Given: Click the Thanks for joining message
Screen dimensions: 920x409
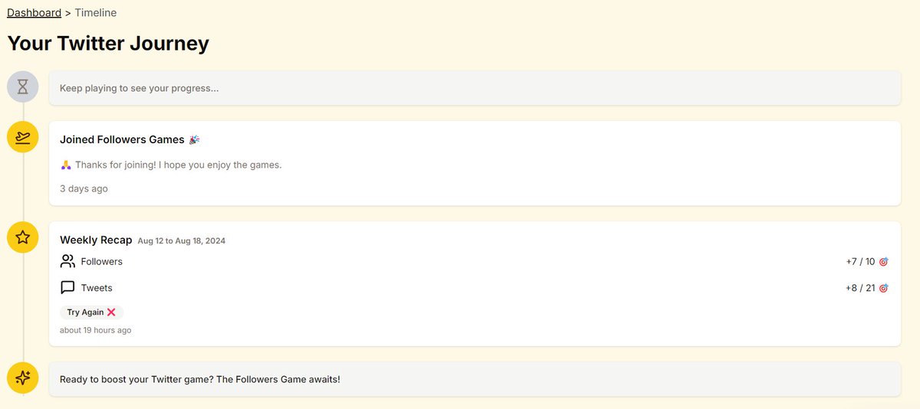Looking at the screenshot, I should [179, 165].
